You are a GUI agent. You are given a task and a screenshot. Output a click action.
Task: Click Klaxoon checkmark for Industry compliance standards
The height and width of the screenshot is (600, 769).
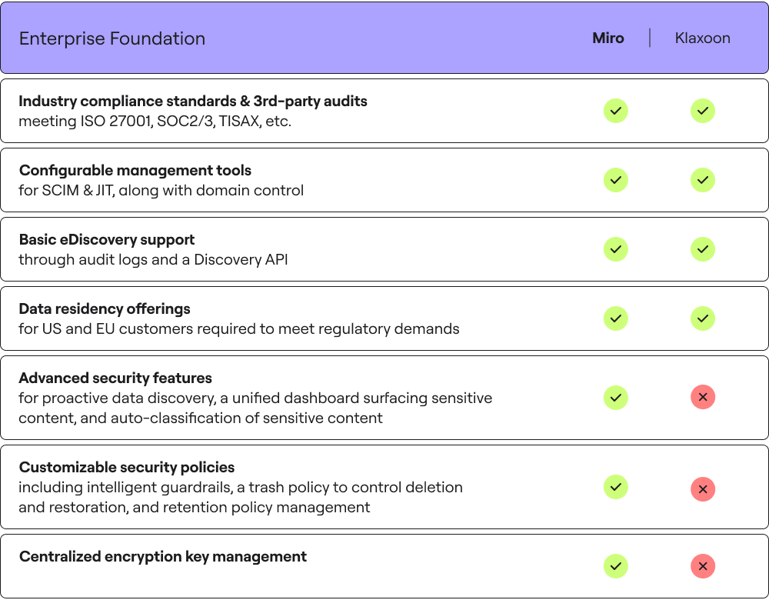[x=703, y=111]
